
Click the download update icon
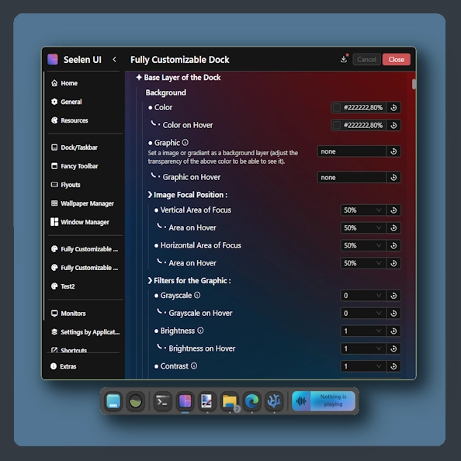(x=344, y=59)
